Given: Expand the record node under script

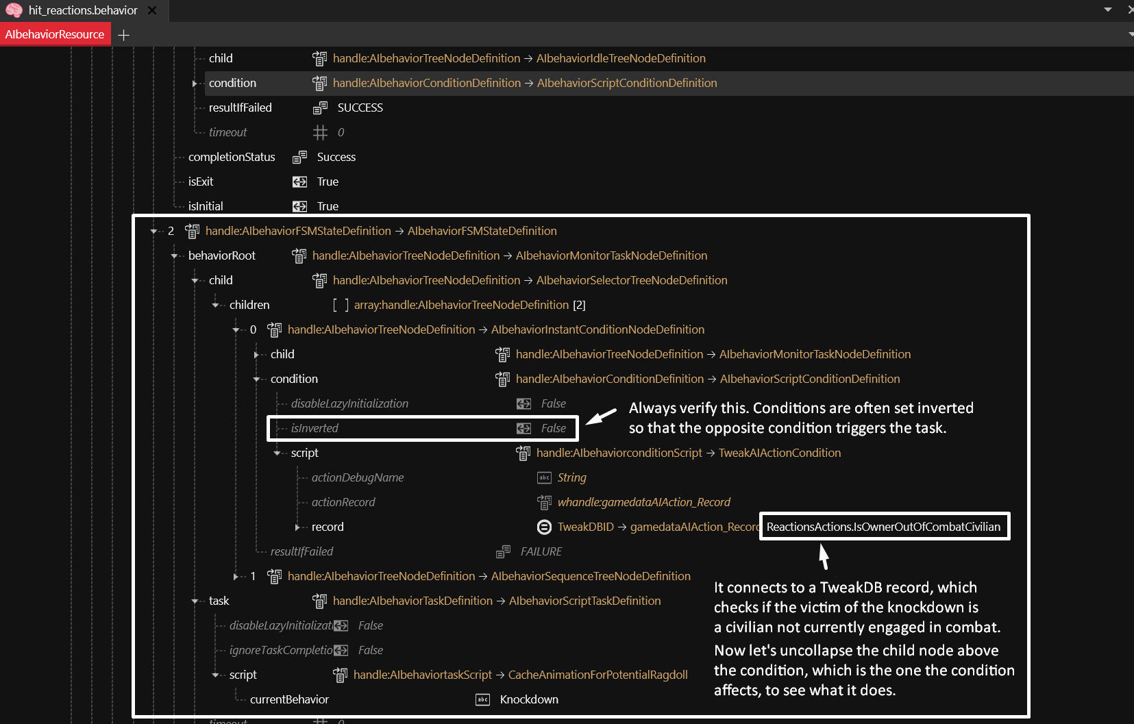Looking at the screenshot, I should click(x=297, y=527).
